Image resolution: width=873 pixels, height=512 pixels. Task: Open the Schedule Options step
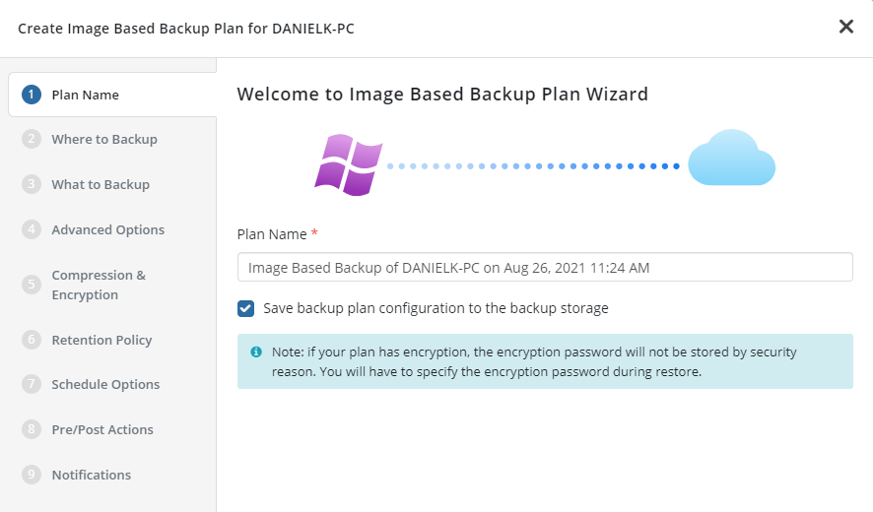click(x=105, y=384)
